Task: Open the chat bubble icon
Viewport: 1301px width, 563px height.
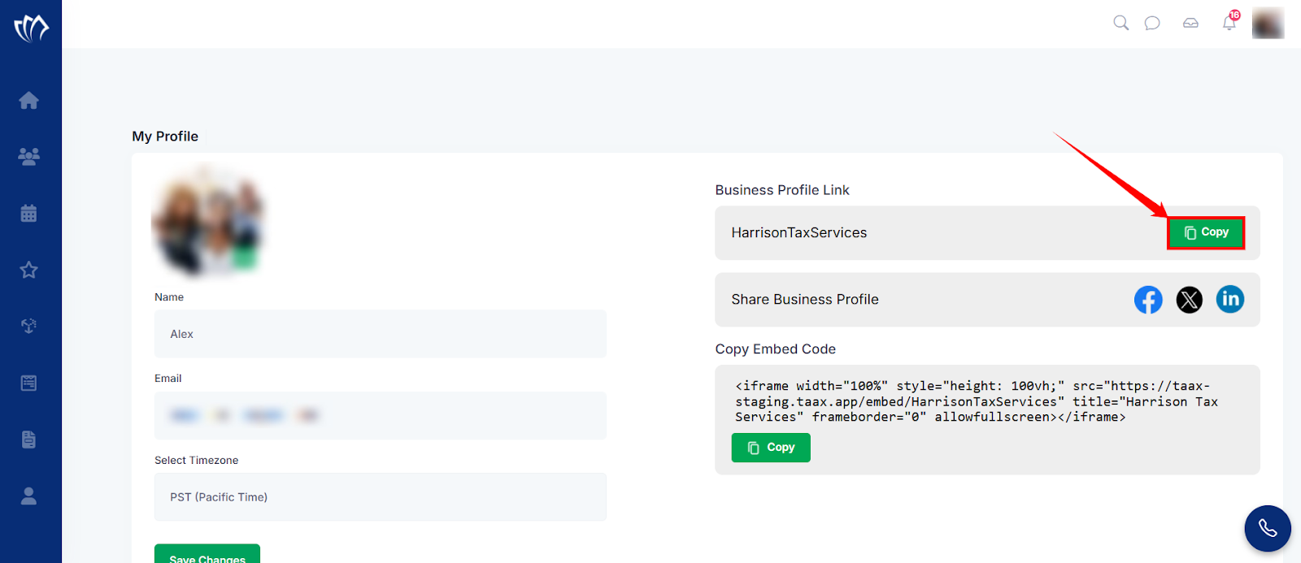Action: 1152,23
